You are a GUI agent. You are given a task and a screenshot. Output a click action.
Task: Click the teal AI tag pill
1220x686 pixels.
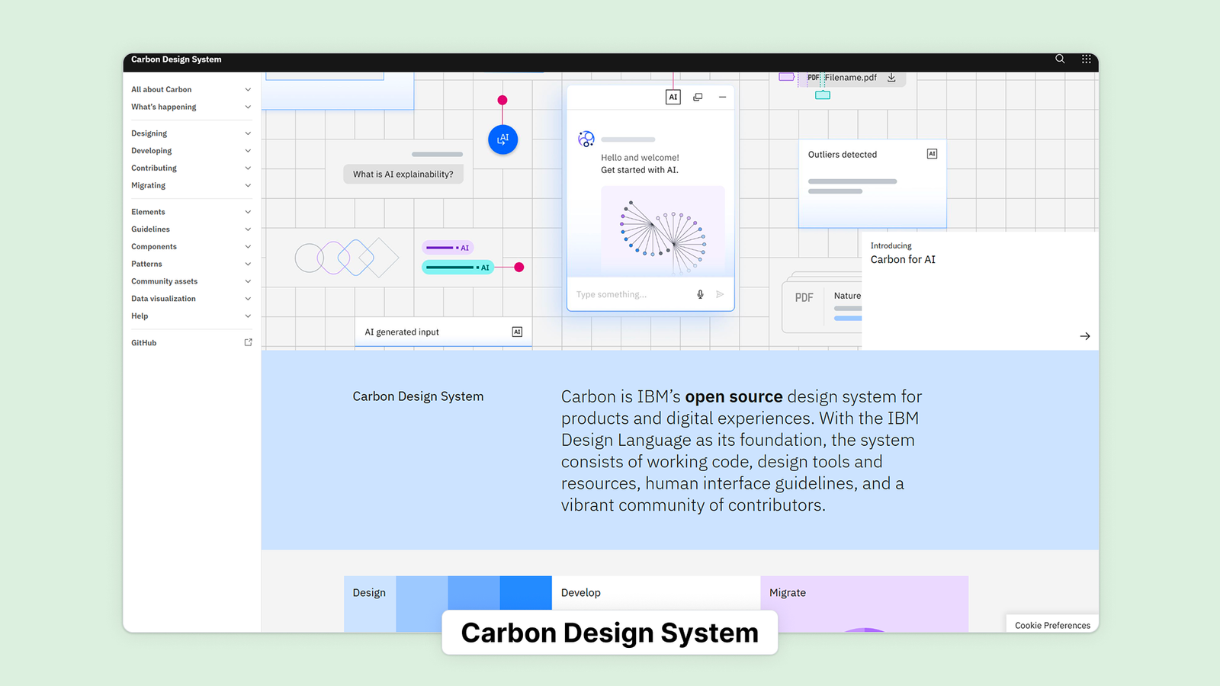[x=458, y=268]
